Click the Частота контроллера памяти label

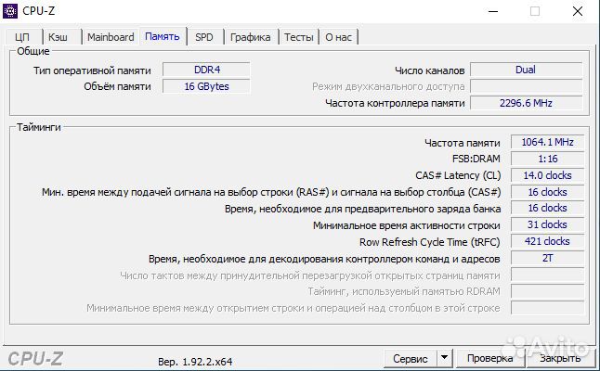[395, 103]
